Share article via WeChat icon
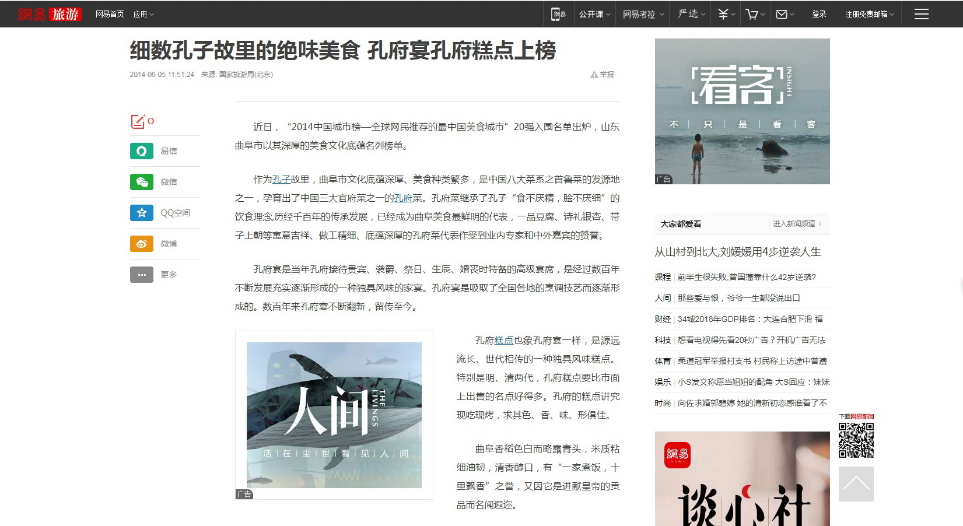Viewport: 963px width, 526px height. (142, 182)
